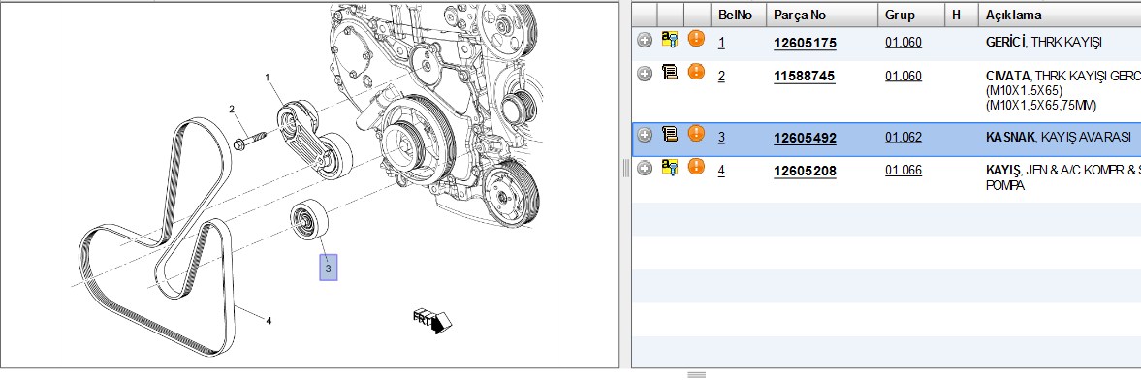Open part number 11588745
Image resolution: width=1141 pixels, height=380 pixels.
point(804,76)
